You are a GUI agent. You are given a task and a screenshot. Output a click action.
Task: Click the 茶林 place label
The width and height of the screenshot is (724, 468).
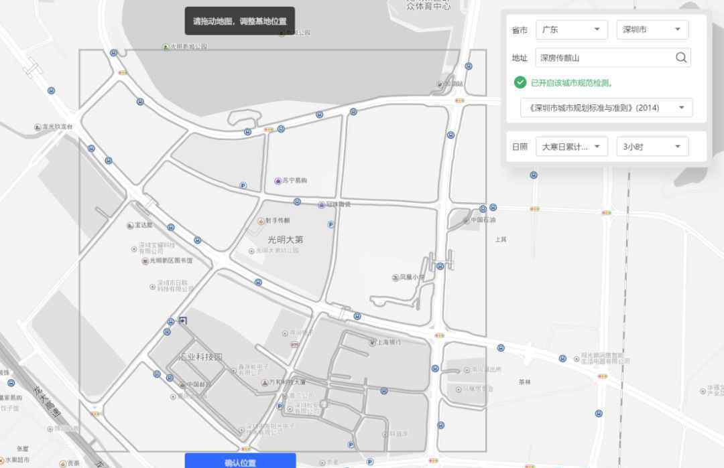(x=524, y=382)
